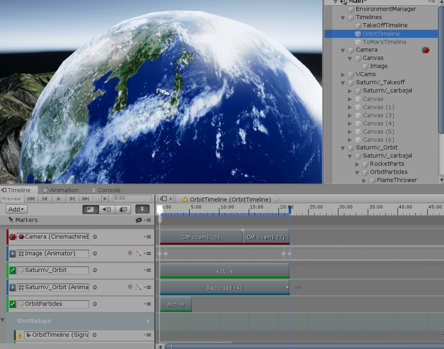
Task: Toggle the Preview mode button
Action: click(x=11, y=199)
